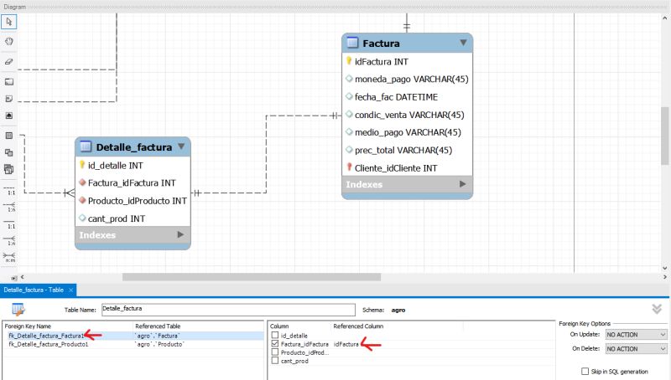Viewport: 671px width, 380px height.
Task: Open the On Update dropdown
Action: coord(636,334)
